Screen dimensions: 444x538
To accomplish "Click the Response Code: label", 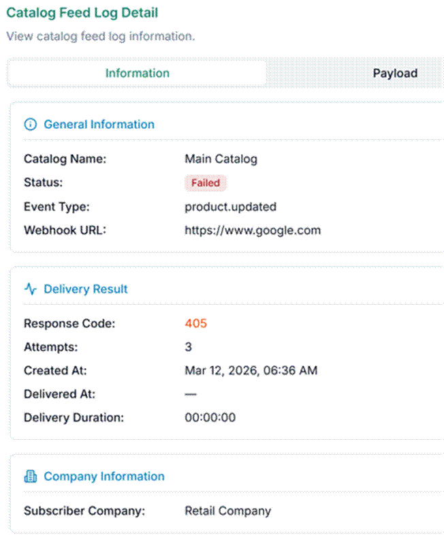I will coord(69,323).
